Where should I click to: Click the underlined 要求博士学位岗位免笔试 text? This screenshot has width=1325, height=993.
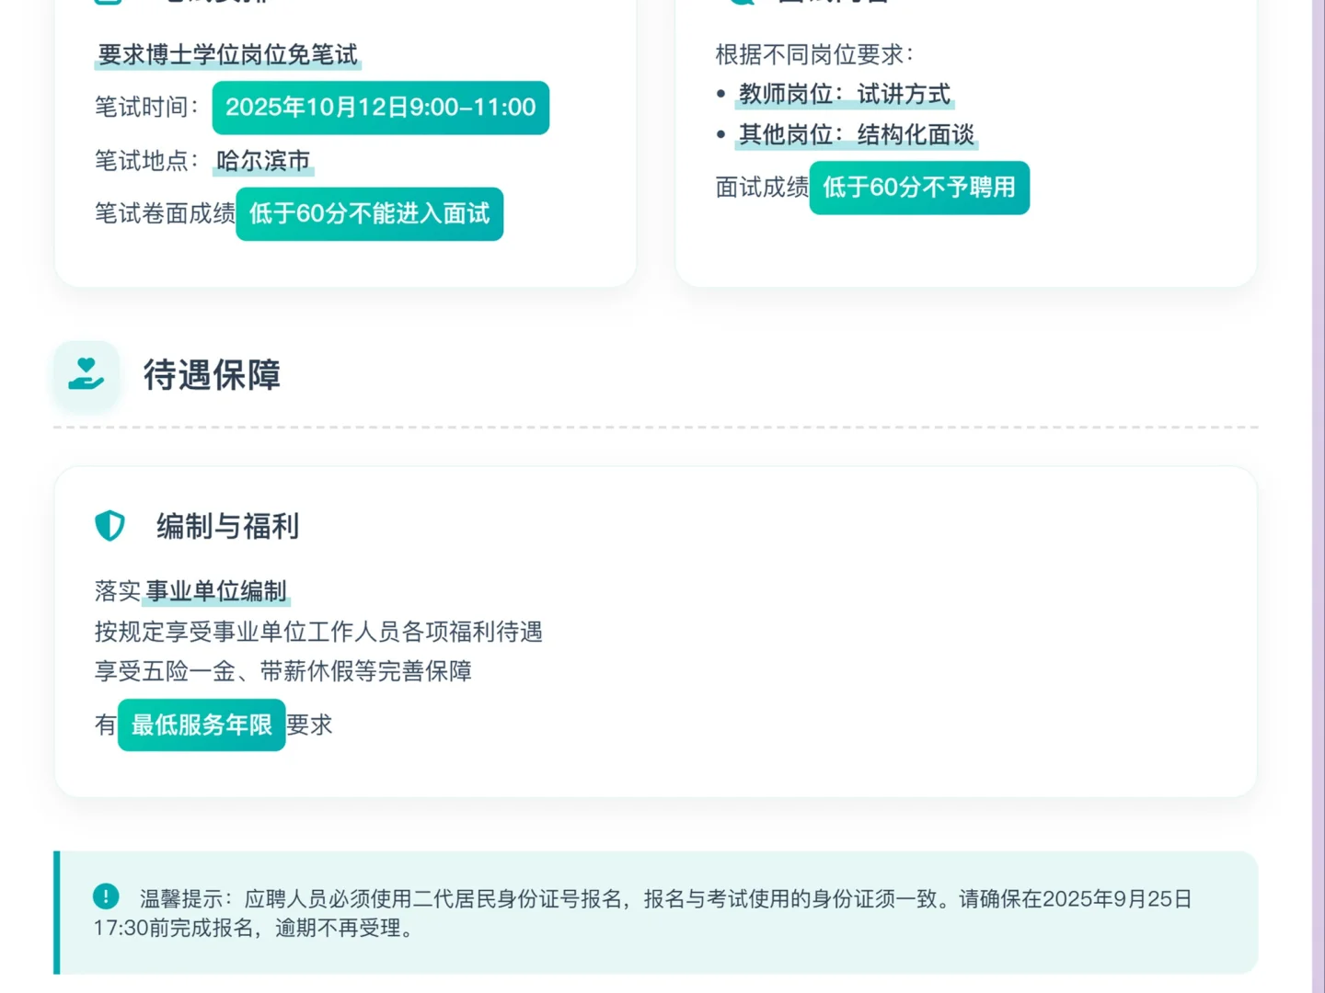[227, 55]
